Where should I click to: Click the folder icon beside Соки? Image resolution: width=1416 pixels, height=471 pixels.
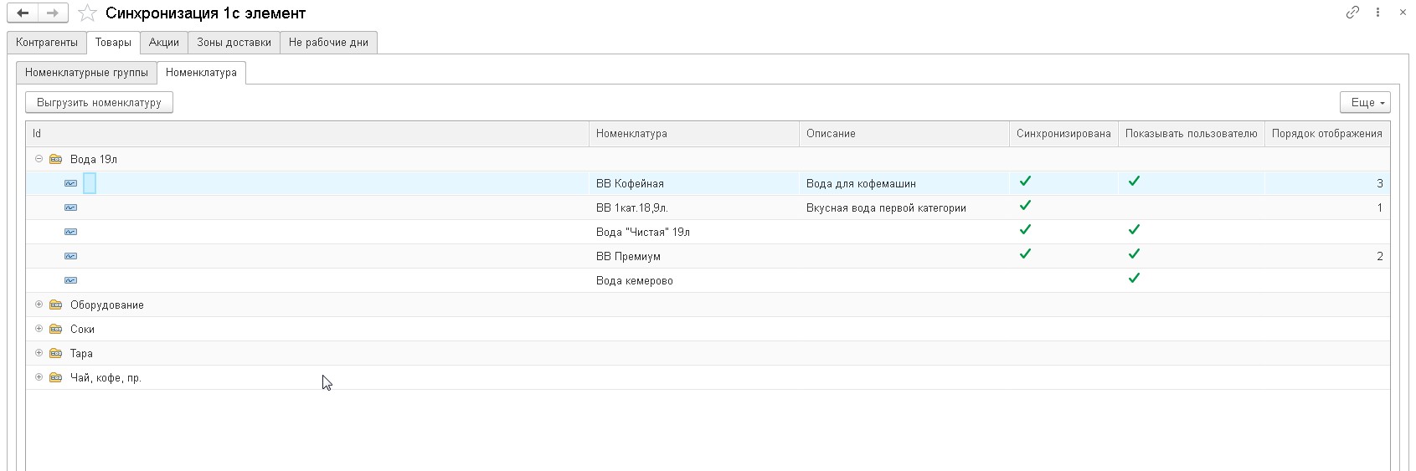click(56, 329)
